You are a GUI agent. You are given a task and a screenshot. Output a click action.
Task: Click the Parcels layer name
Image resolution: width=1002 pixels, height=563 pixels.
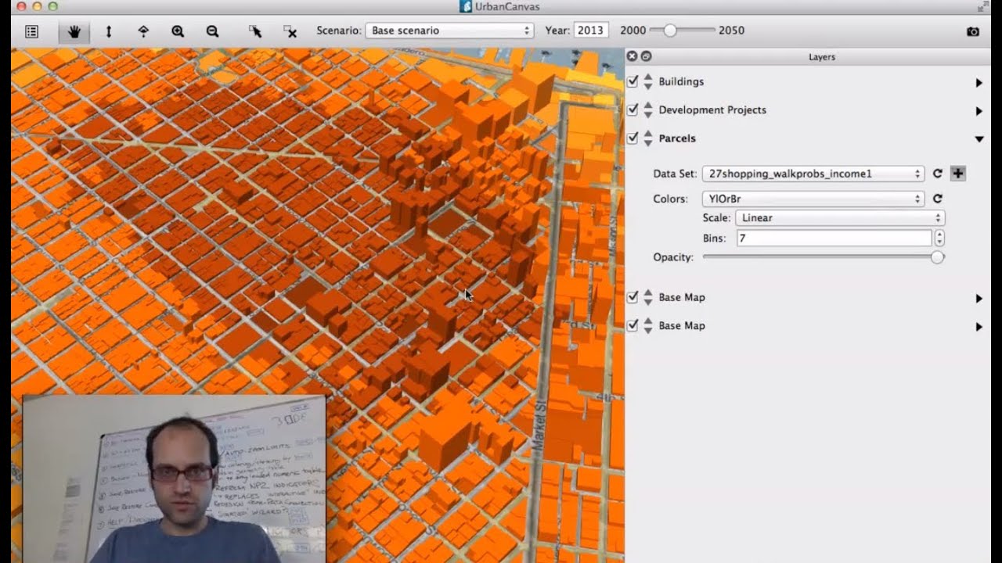click(x=677, y=138)
